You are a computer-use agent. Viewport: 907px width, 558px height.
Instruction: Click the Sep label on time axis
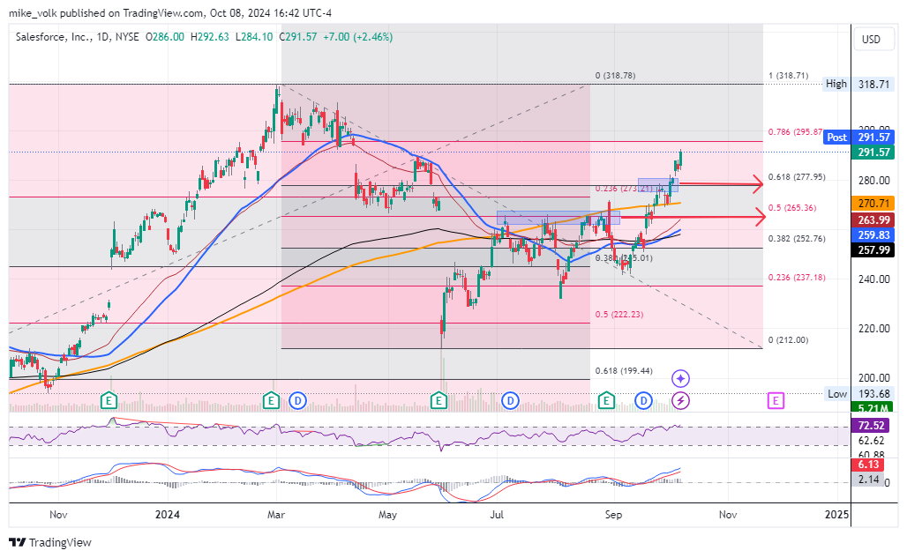[613, 515]
